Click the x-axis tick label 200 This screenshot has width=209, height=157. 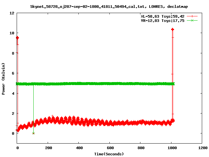pos(49,148)
